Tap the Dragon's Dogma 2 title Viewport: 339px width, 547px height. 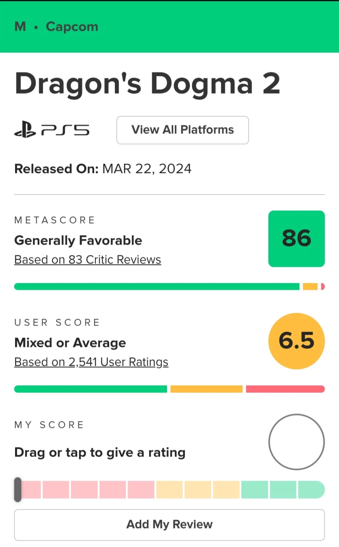pyautogui.click(x=147, y=84)
